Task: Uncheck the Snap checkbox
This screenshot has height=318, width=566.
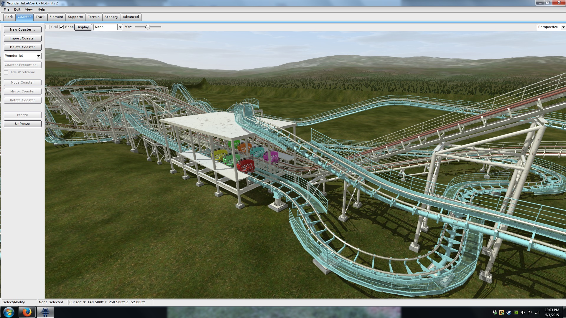Action: point(62,27)
